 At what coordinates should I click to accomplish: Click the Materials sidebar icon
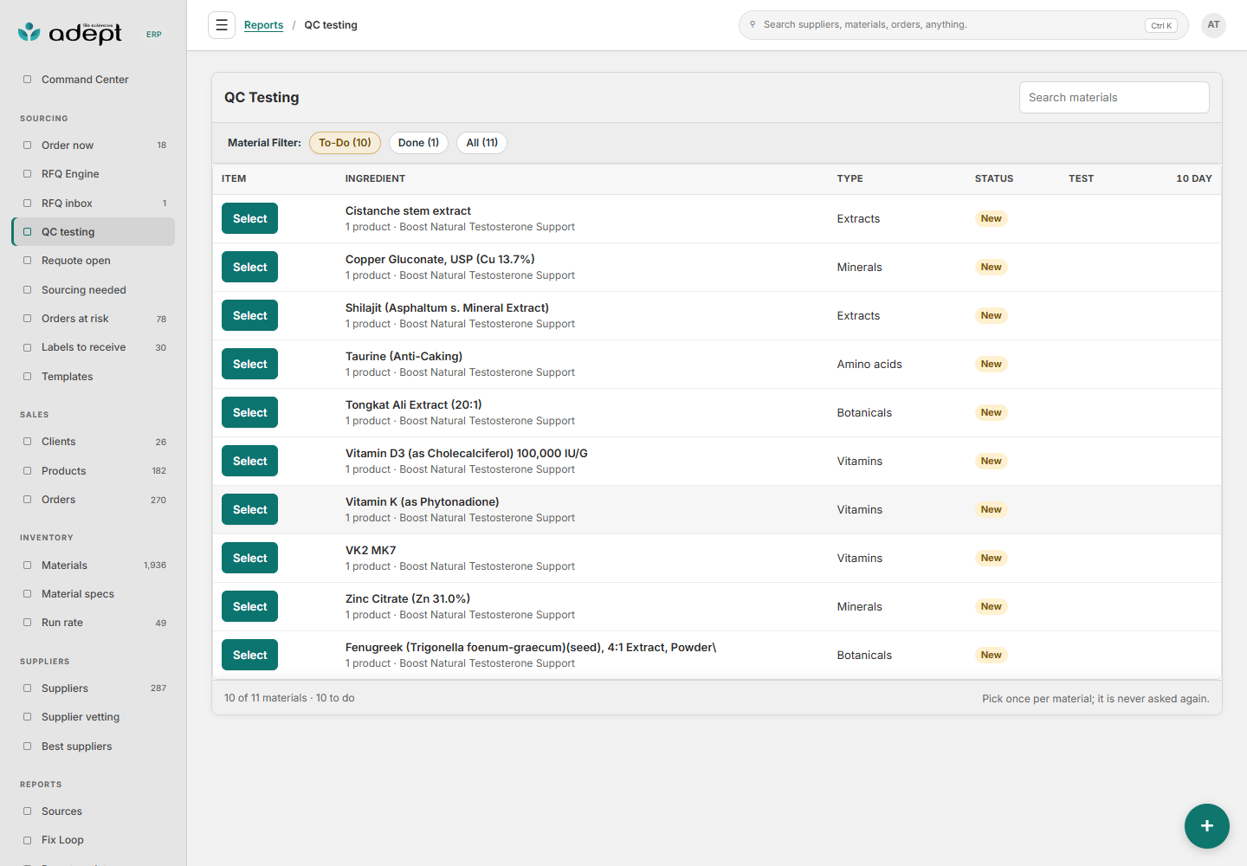point(27,565)
